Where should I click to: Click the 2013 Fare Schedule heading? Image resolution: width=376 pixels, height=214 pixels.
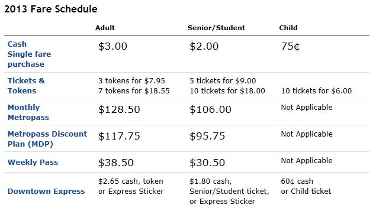click(x=51, y=9)
